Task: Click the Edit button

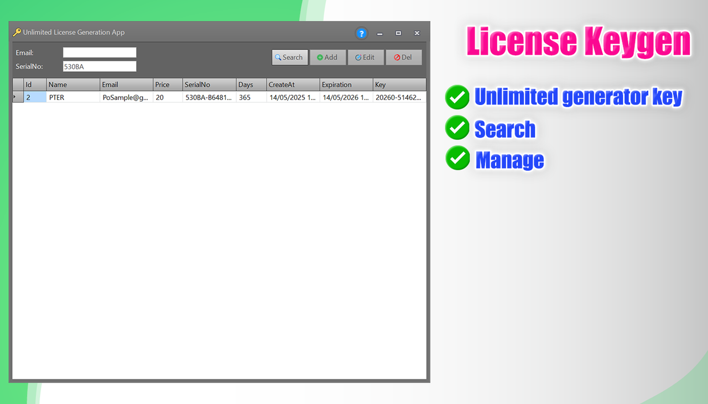Action: point(366,57)
